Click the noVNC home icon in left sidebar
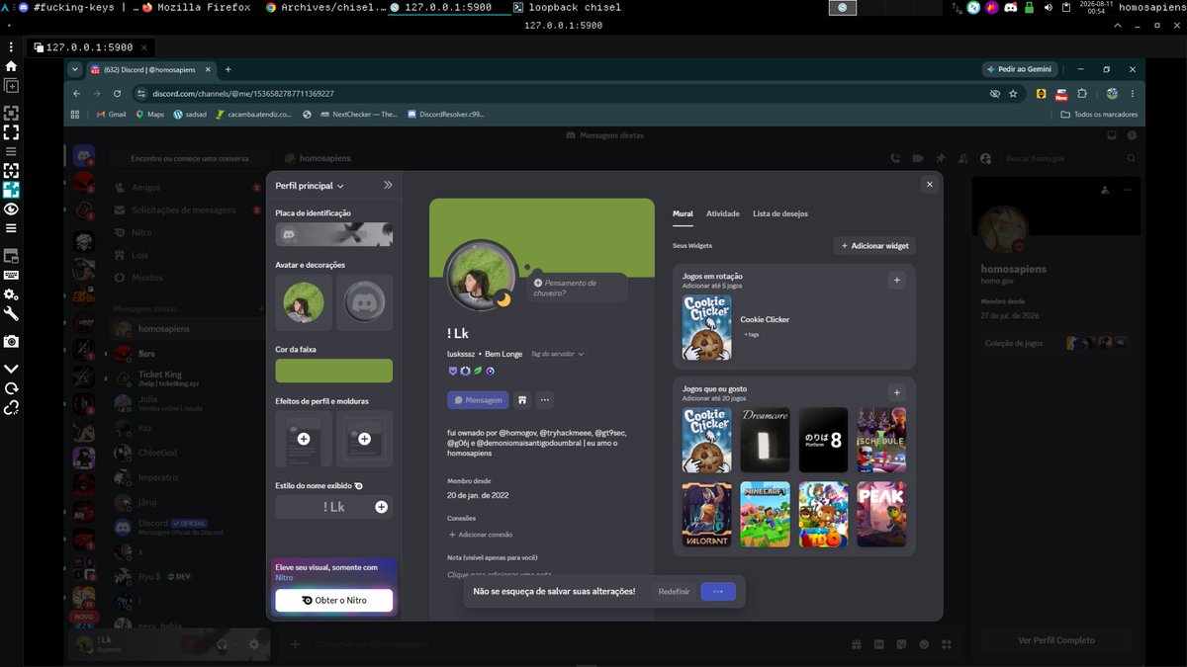Screen dimensions: 1187x667 [x=11, y=66]
